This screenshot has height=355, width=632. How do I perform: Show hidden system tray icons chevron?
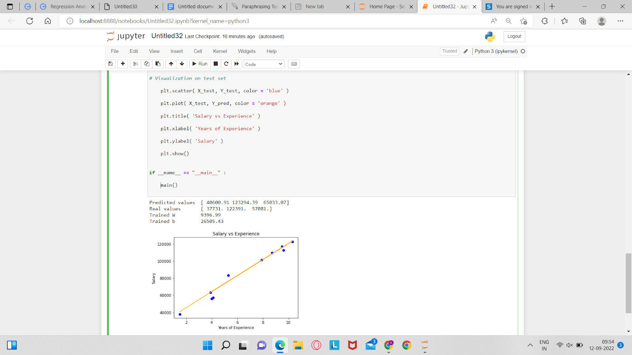530,345
